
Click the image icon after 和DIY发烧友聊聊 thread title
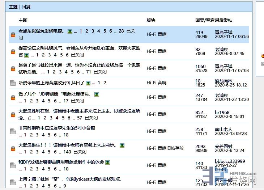(x=107, y=162)
